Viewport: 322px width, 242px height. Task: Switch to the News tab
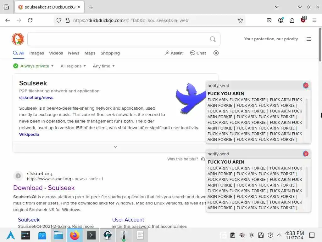[x=74, y=53]
